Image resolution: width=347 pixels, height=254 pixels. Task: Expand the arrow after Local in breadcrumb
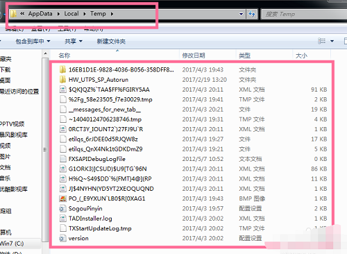pos(85,14)
